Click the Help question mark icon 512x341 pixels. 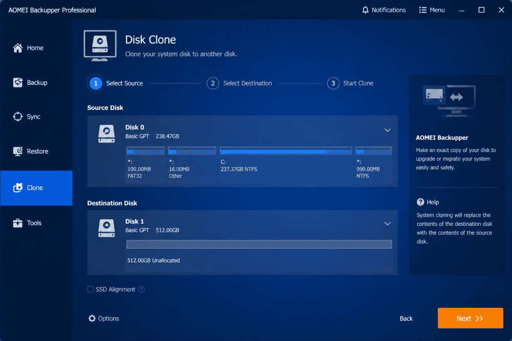click(420, 202)
